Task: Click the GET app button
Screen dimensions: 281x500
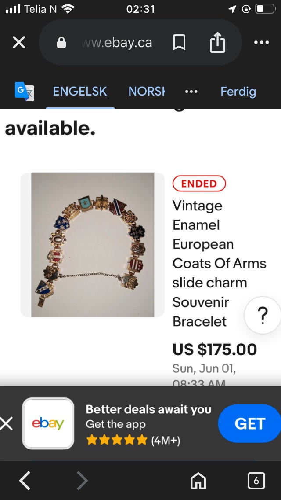Action: (250, 423)
